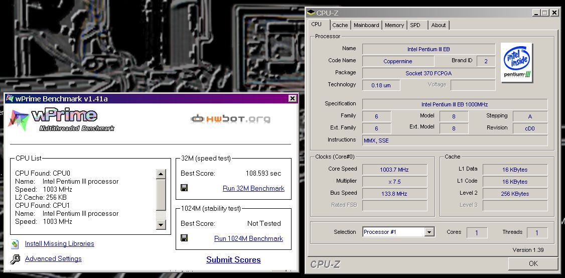Click the 1024M score Not Tested

[264, 223]
